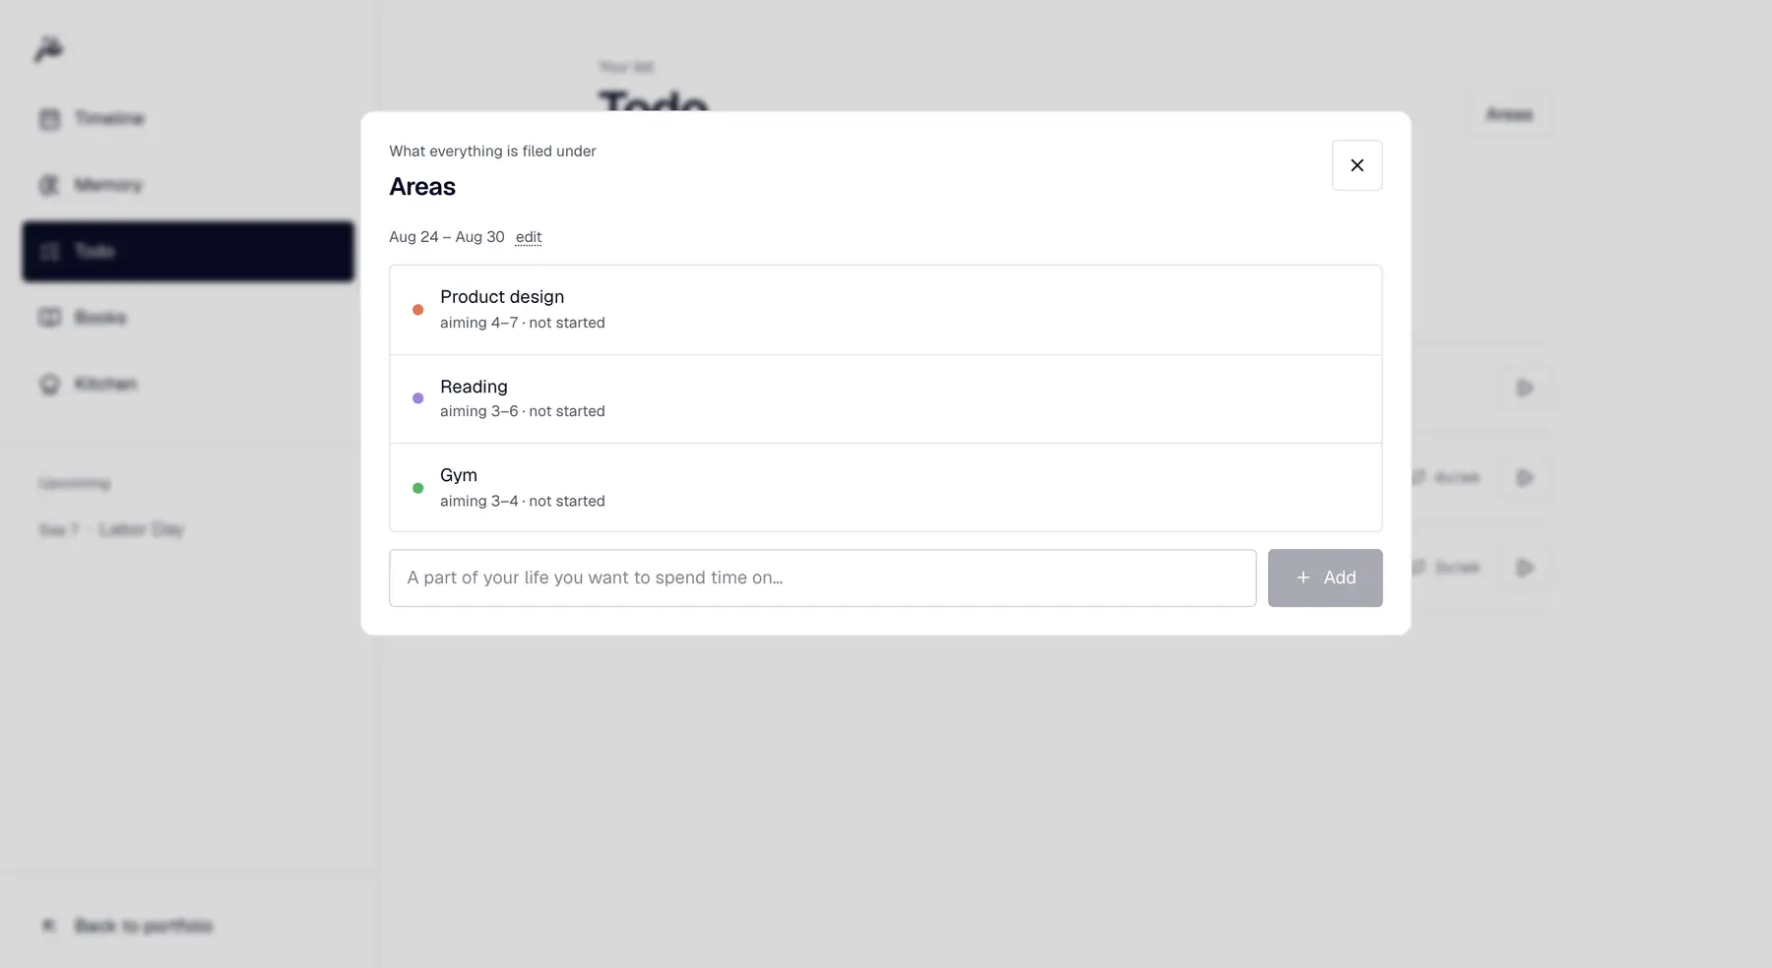Click the top play icon behind dialog
1772x968 pixels.
pos(1524,389)
